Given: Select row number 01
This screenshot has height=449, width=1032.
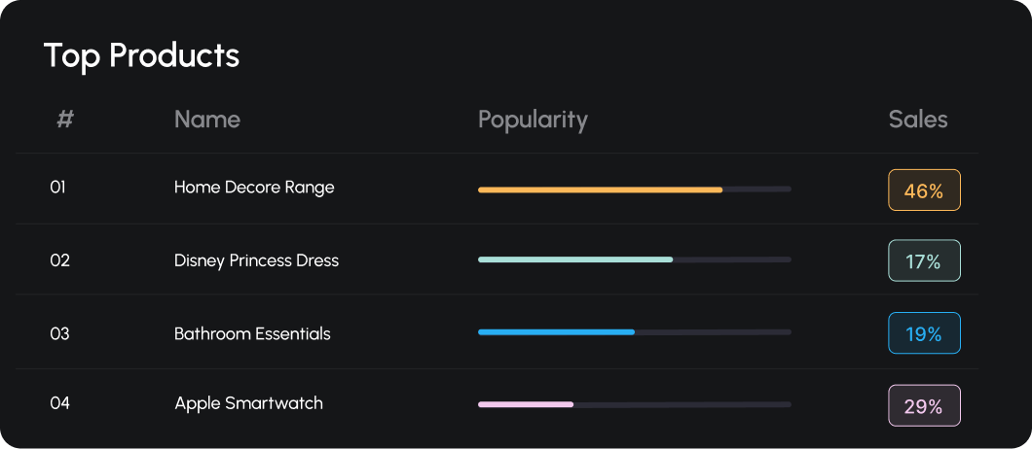Looking at the screenshot, I should [57, 188].
